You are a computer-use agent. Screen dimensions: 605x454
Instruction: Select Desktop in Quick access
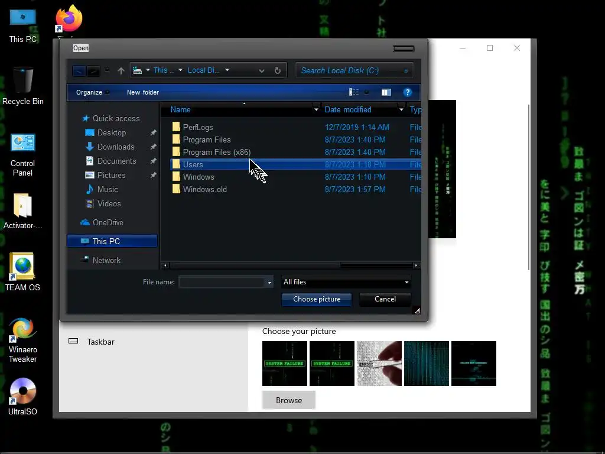112,132
